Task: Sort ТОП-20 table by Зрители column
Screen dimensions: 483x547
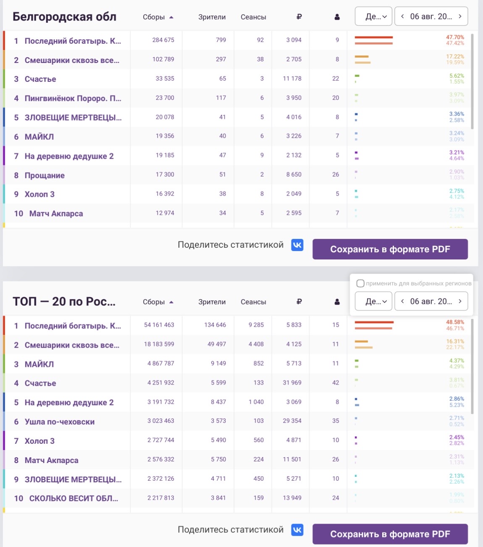Action: click(212, 302)
